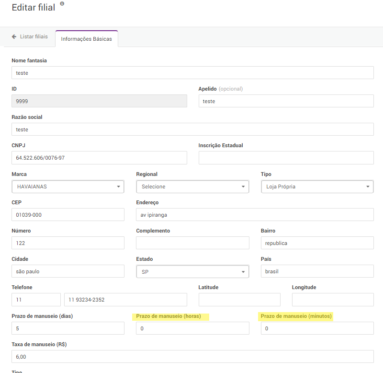383x373 pixels.
Task: Click the Inscrição Estadual field
Action: click(x=286, y=158)
